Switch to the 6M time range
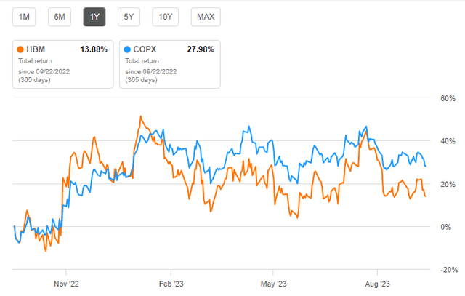This screenshot has width=465, height=296. tap(59, 17)
